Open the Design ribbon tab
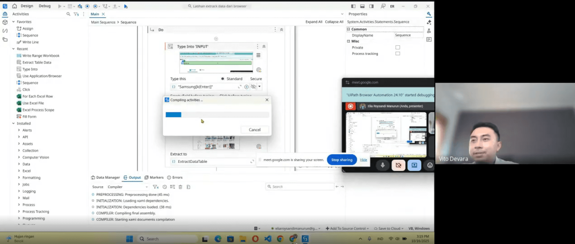Viewport: 575px width, 244px height. [27, 6]
